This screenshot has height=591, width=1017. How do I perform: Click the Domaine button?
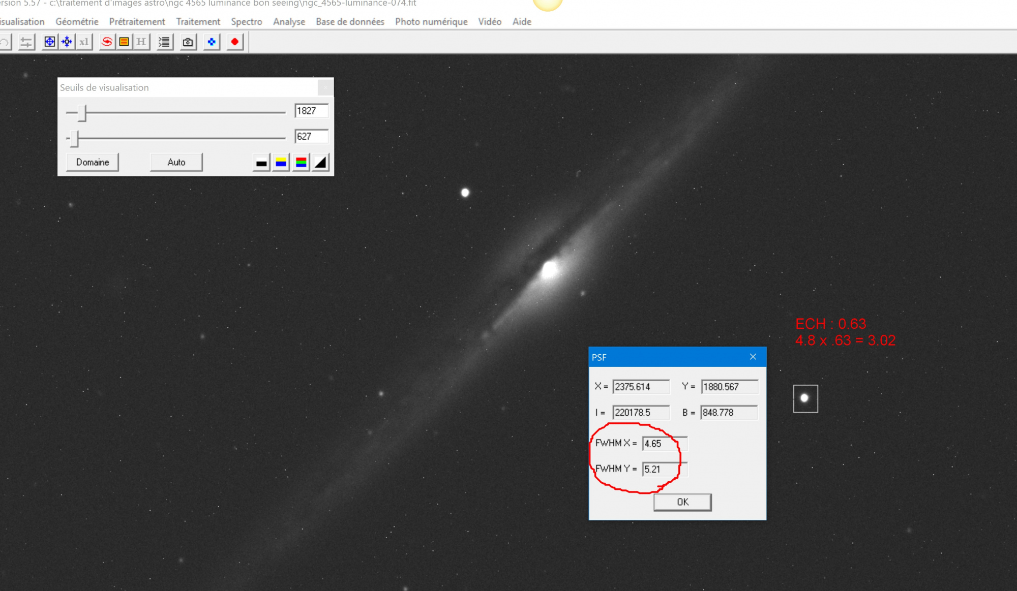[93, 162]
